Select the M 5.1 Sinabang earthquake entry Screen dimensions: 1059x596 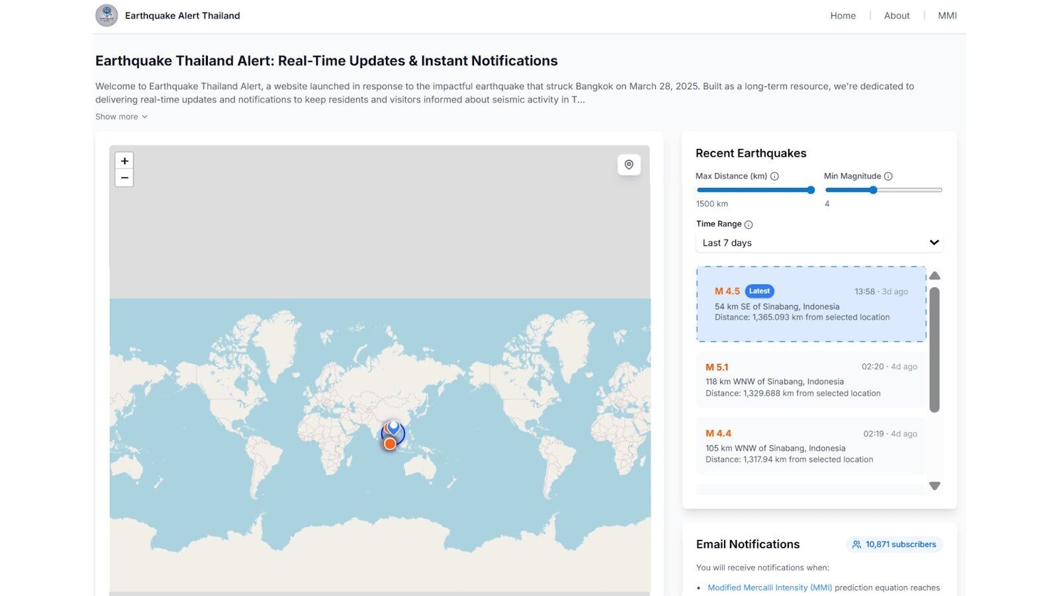(810, 380)
